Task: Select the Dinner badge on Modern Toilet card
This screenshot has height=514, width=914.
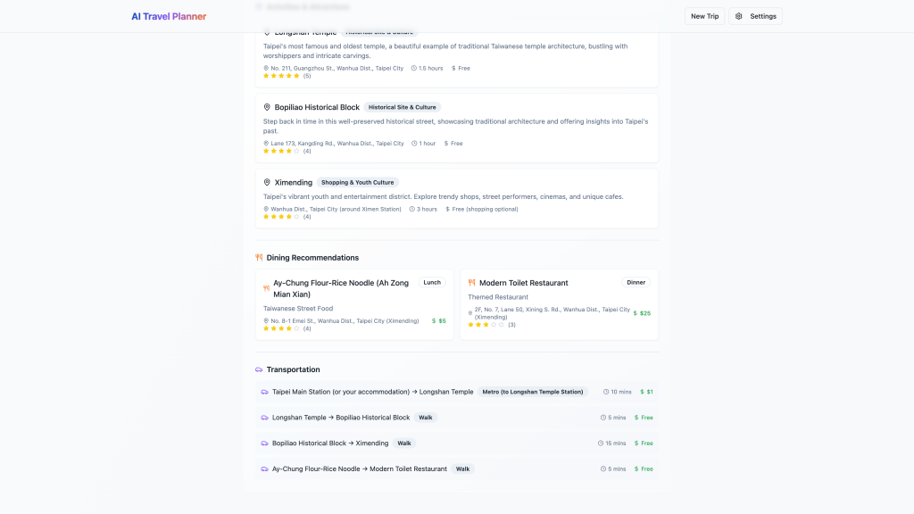Action: coord(636,282)
